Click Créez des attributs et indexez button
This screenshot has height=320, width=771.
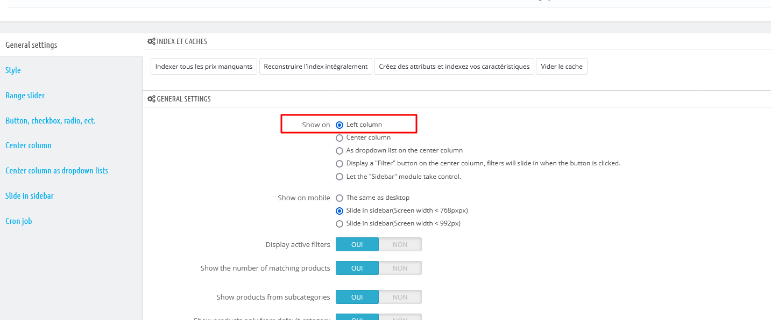(454, 67)
